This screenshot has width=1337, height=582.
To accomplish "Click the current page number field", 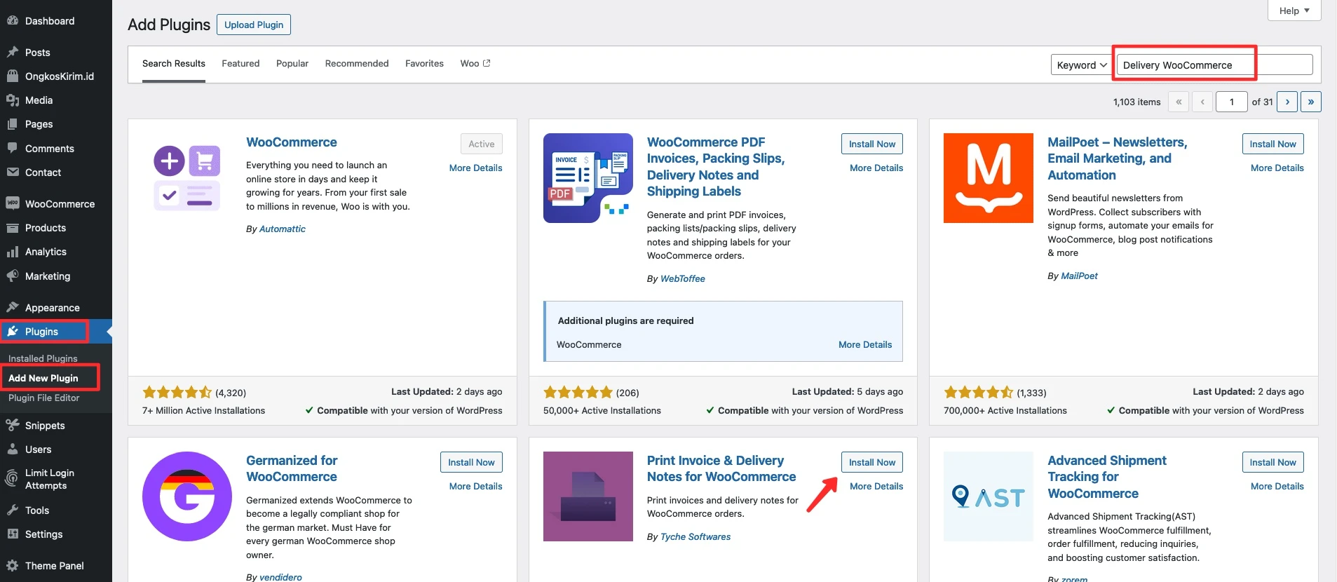I will click(1231, 102).
